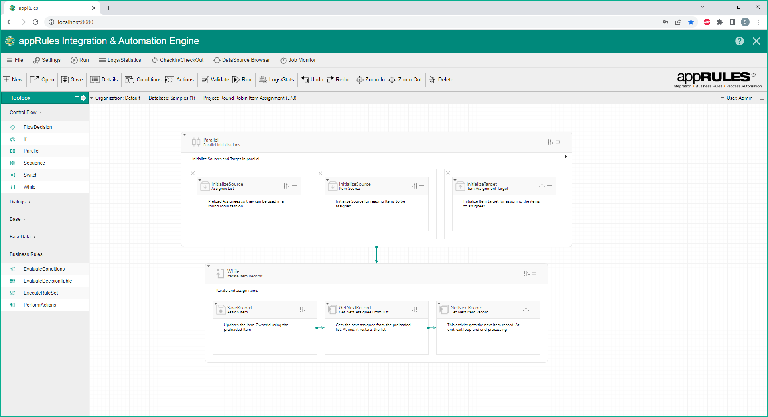Validate the workflow
Screen dimensions: 768x417
(x=215, y=80)
